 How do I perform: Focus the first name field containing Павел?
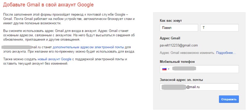click(179, 28)
